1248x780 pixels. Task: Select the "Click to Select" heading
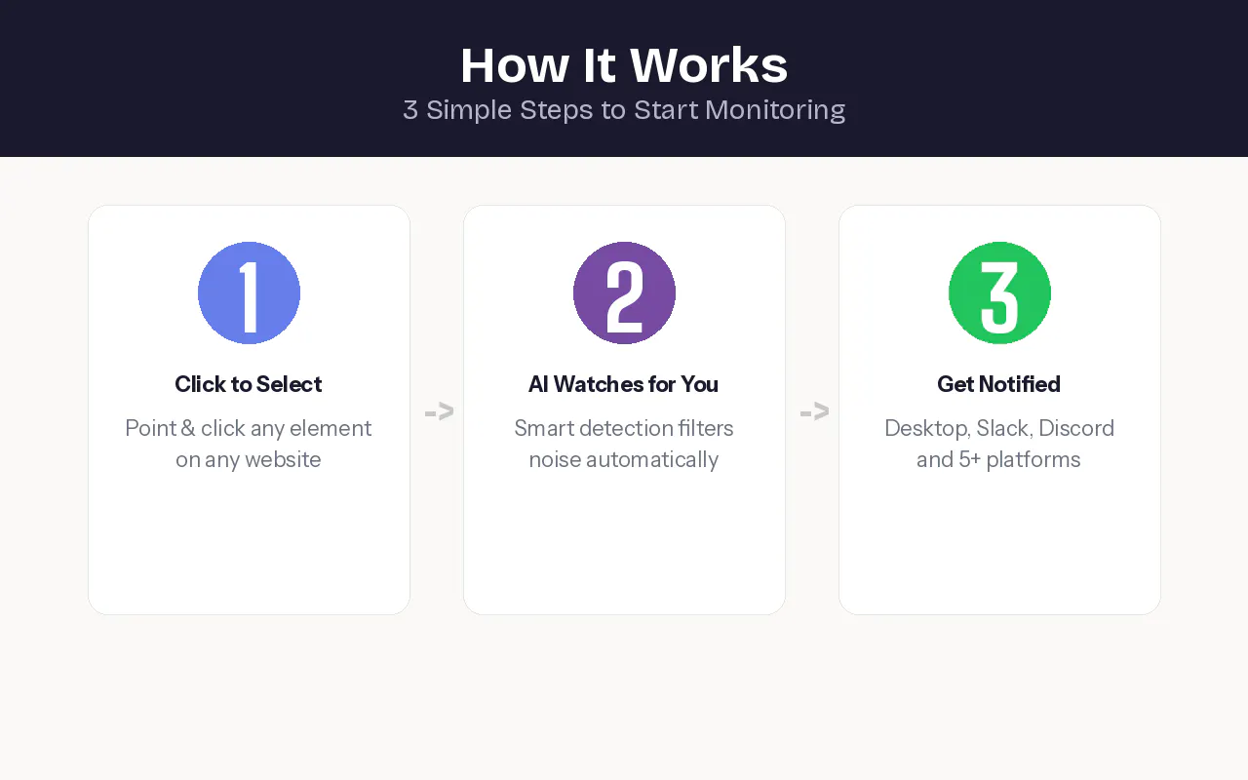(x=249, y=384)
